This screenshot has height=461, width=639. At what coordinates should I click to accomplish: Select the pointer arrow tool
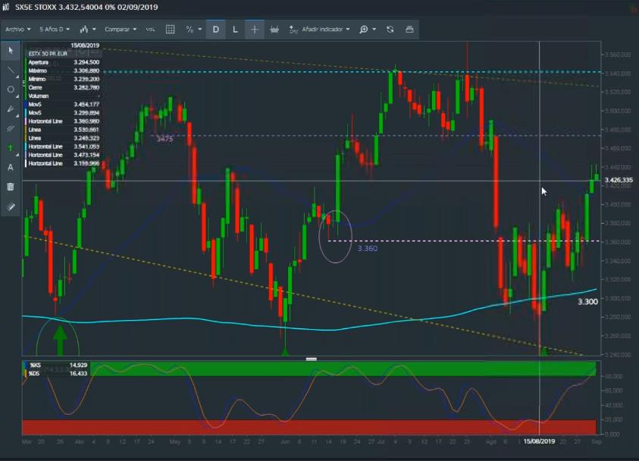(11, 50)
